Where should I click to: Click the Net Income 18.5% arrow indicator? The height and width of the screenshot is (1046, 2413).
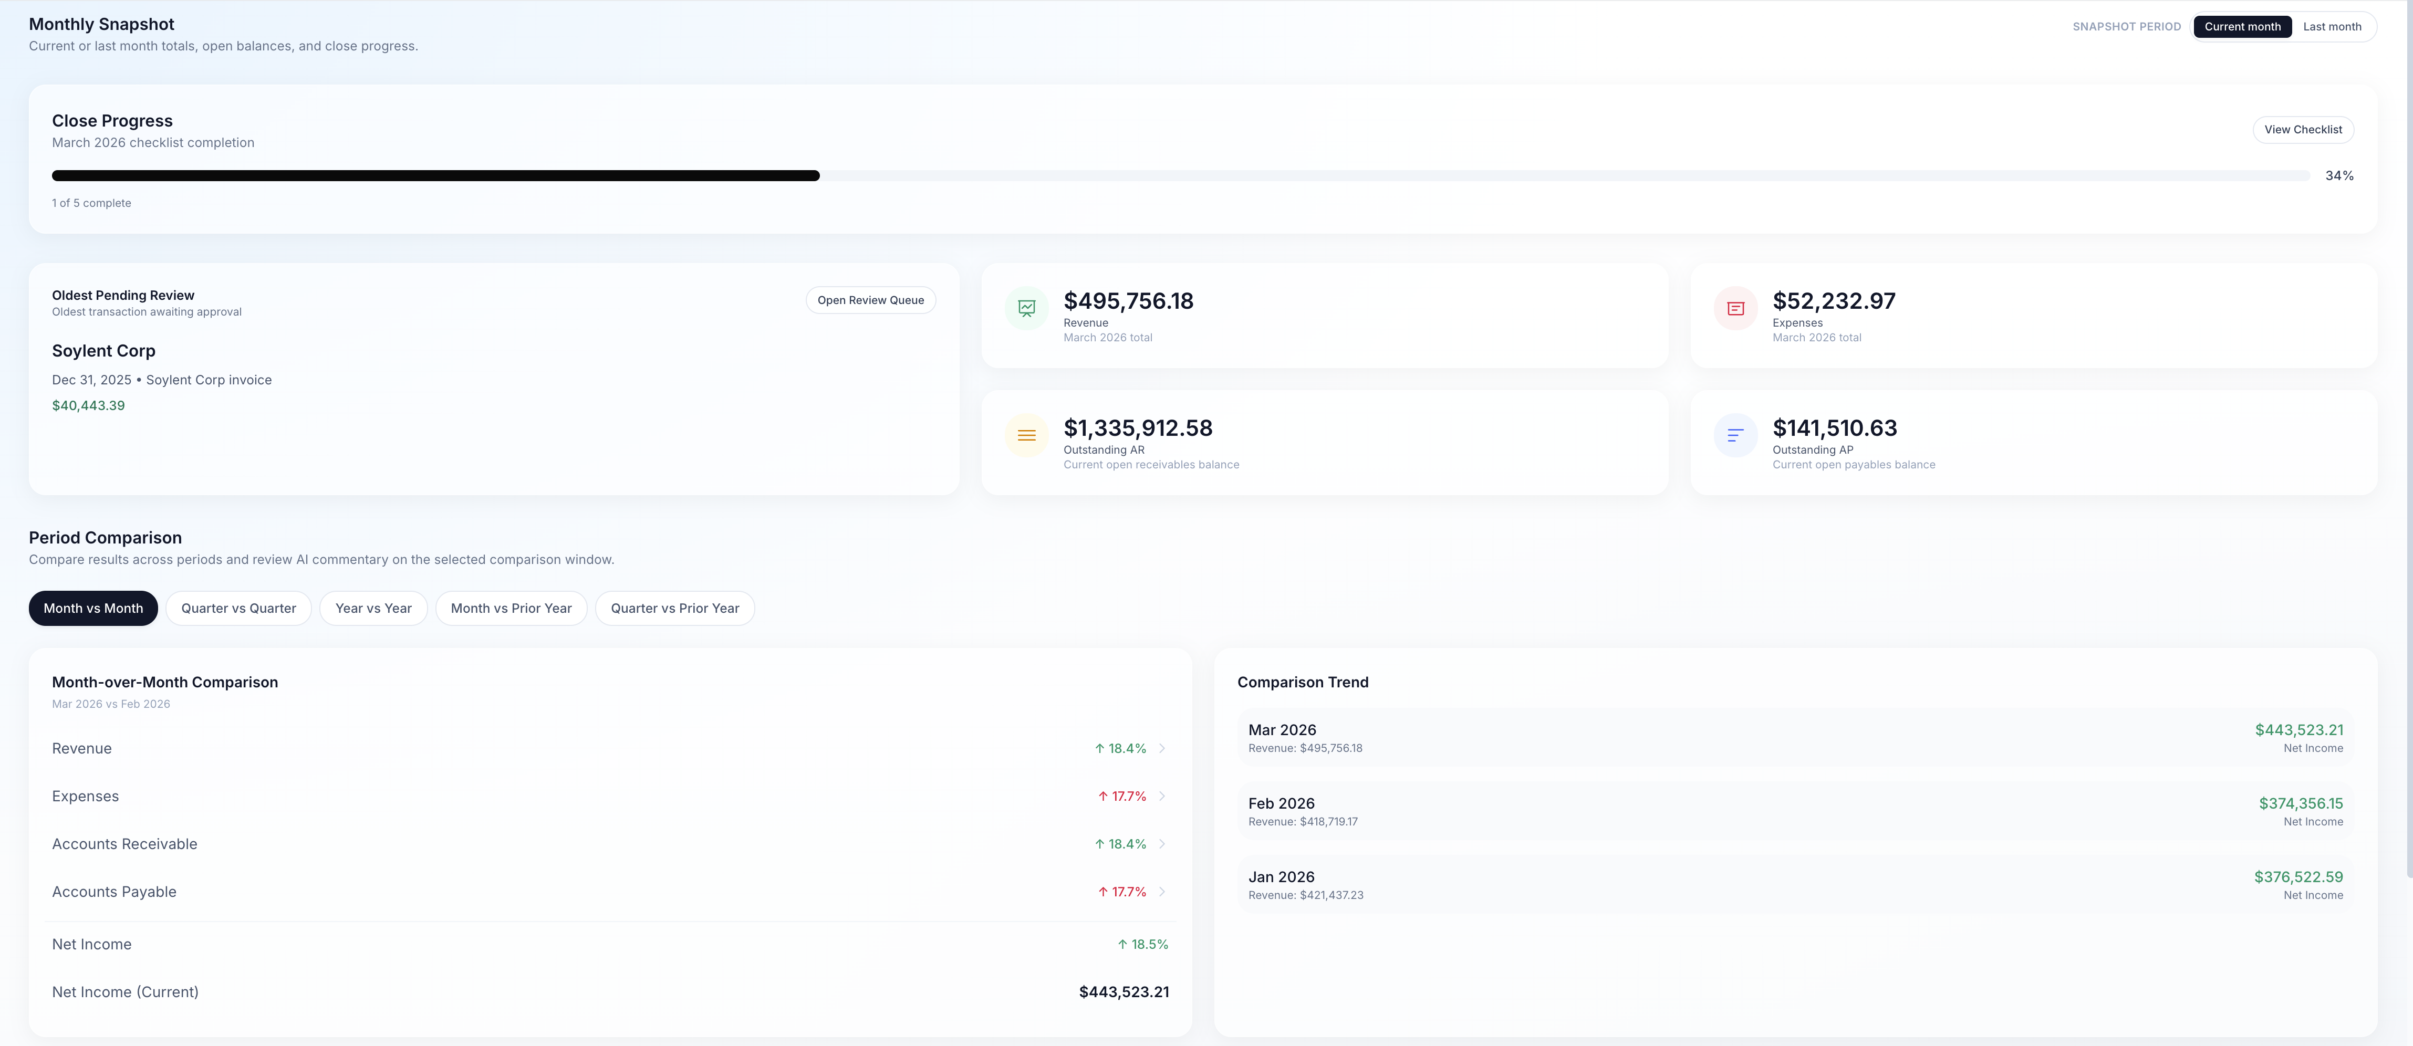1122,944
